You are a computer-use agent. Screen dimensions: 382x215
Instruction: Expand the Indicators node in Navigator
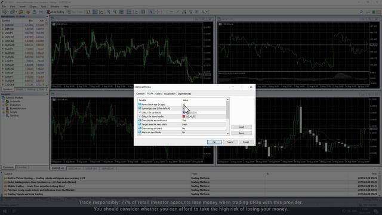click(x=4, y=105)
